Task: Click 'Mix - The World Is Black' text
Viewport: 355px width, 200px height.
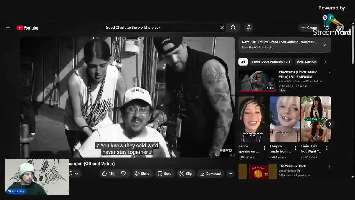Action: [x=257, y=47]
